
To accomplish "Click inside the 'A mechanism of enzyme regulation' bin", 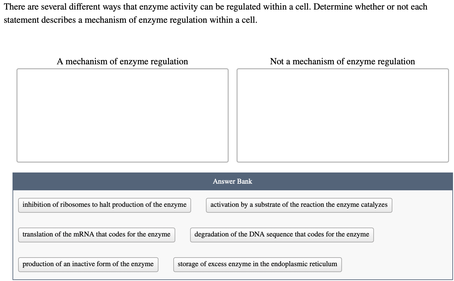I will [123, 115].
